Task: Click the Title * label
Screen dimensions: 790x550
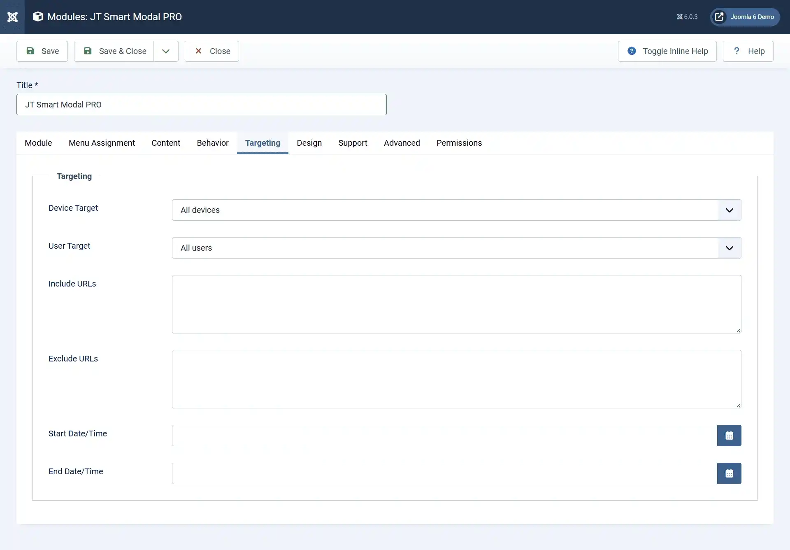Action: click(x=27, y=85)
